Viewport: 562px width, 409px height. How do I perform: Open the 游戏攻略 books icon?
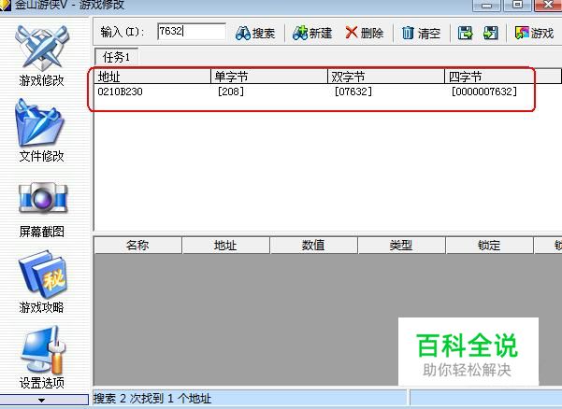(x=42, y=275)
